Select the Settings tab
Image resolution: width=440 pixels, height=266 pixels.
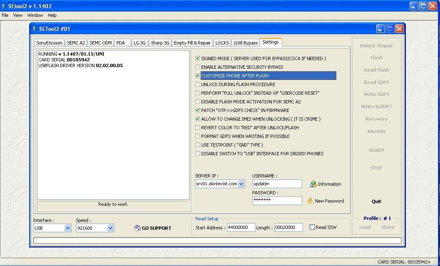[271, 42]
